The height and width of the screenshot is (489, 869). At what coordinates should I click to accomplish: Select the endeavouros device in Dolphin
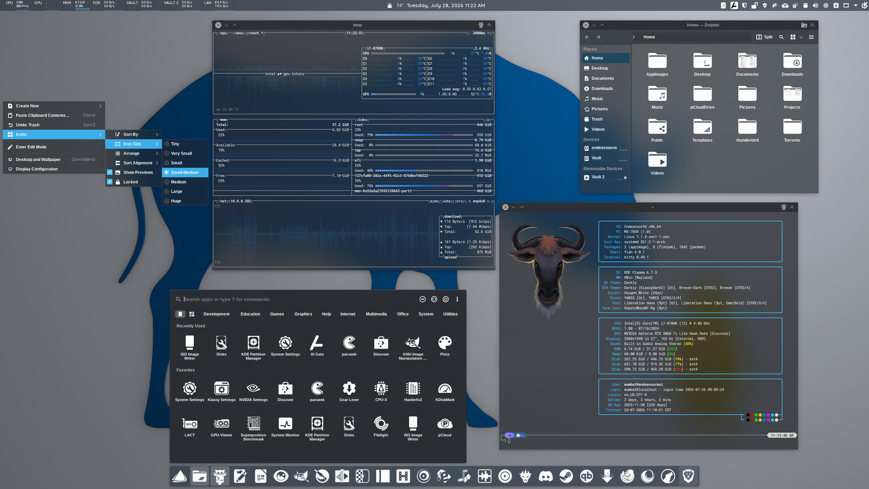tap(606, 148)
